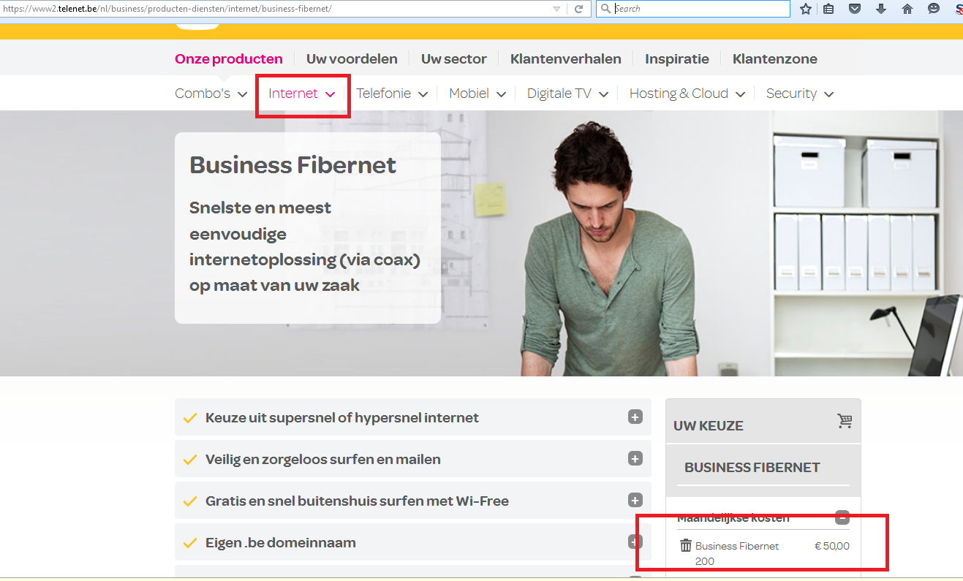Remove Business Fibernet 200 with trash icon
This screenshot has width=963, height=581.
pyautogui.click(x=686, y=545)
